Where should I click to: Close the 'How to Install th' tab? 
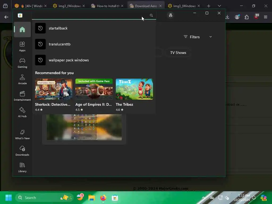pos(122,6)
